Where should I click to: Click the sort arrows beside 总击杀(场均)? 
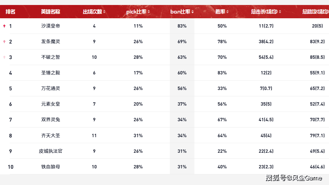(280, 12)
